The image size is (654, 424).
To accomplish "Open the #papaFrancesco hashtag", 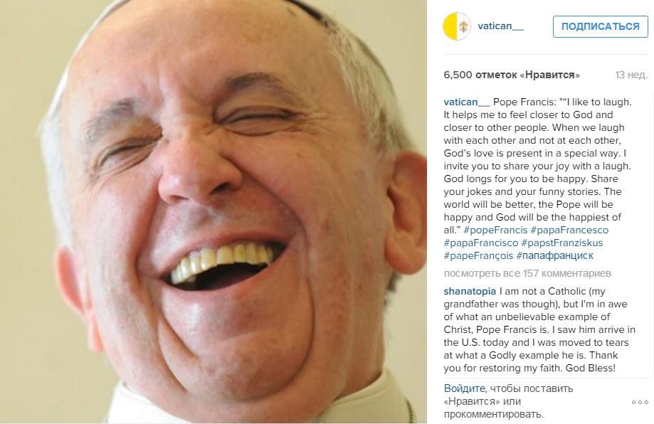I will [x=569, y=230].
